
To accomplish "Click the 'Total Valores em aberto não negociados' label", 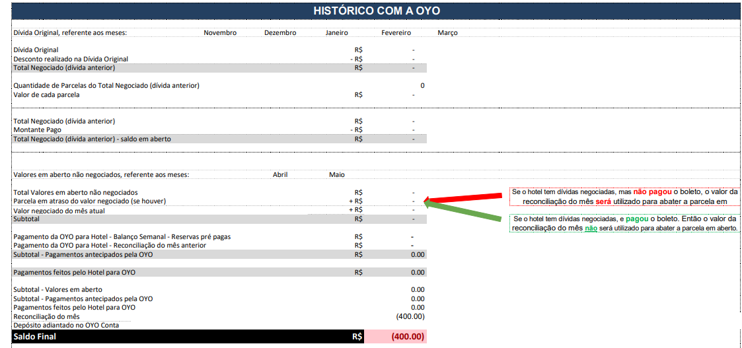I will point(76,192).
